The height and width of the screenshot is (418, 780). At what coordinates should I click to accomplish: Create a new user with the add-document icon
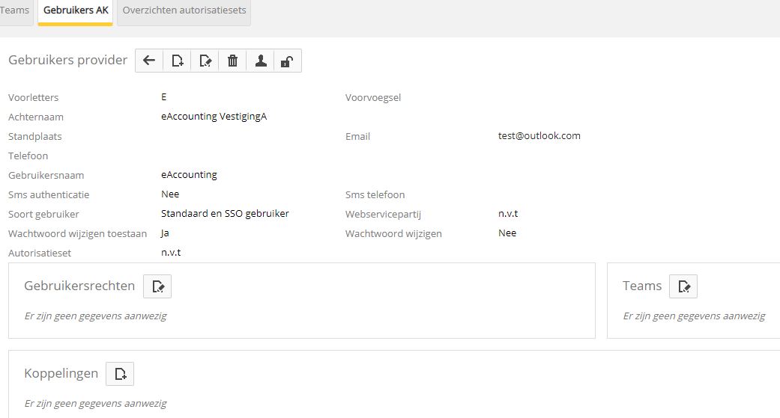[177, 61]
